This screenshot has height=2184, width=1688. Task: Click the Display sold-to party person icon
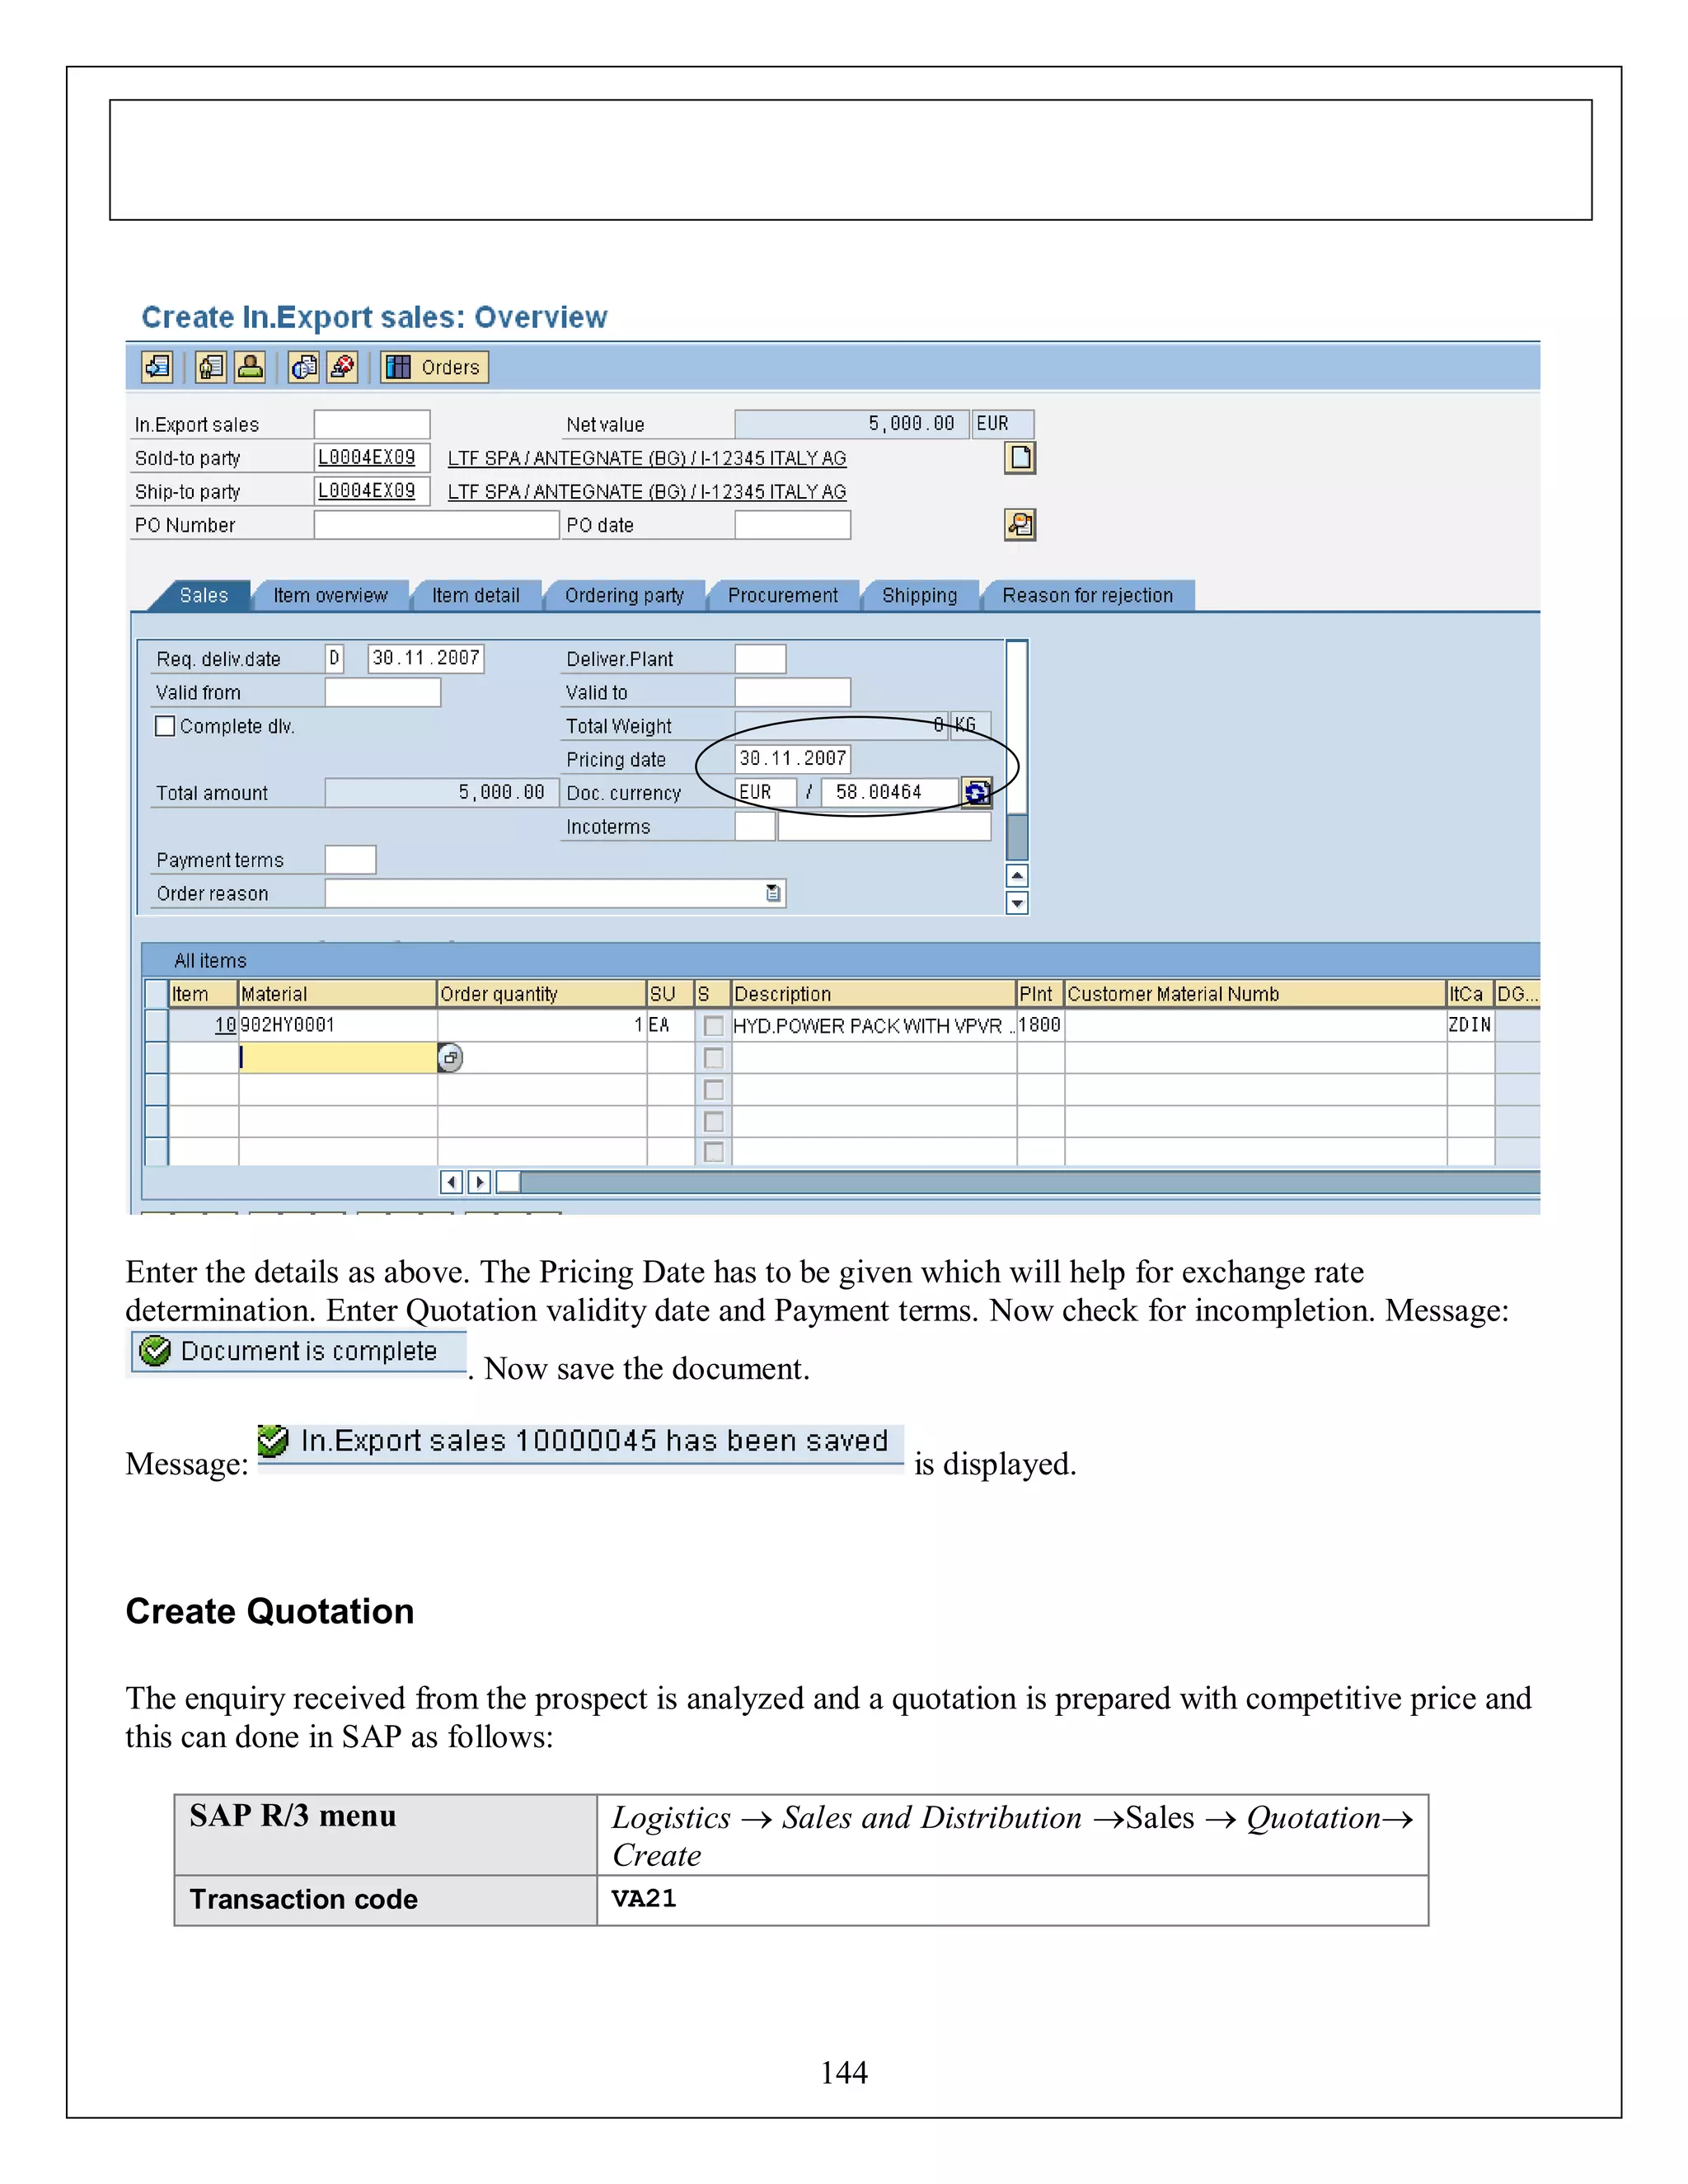coord(249,367)
